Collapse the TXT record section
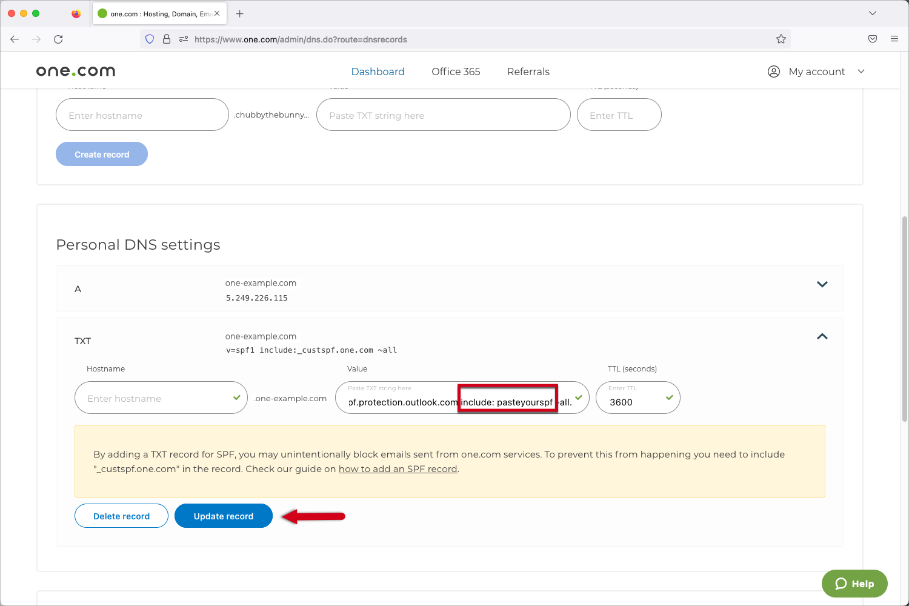Viewport: 909px width, 606px height. coord(822,336)
